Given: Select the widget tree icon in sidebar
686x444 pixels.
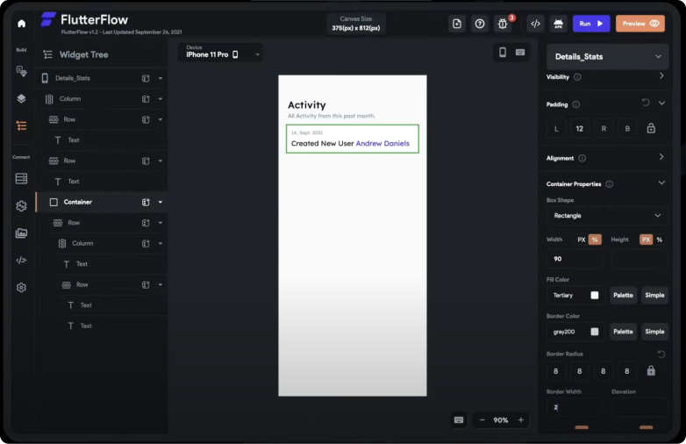Looking at the screenshot, I should [21, 126].
